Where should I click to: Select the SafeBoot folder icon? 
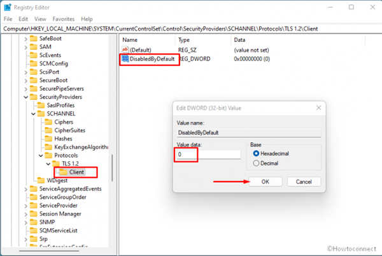[x=33, y=38]
